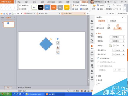
Task: Click the WPS 演示 application menu button
Action: coord(7,2)
